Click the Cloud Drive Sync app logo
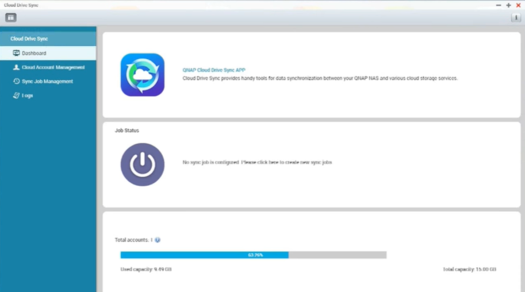This screenshot has height=292, width=525. pyautogui.click(x=142, y=75)
